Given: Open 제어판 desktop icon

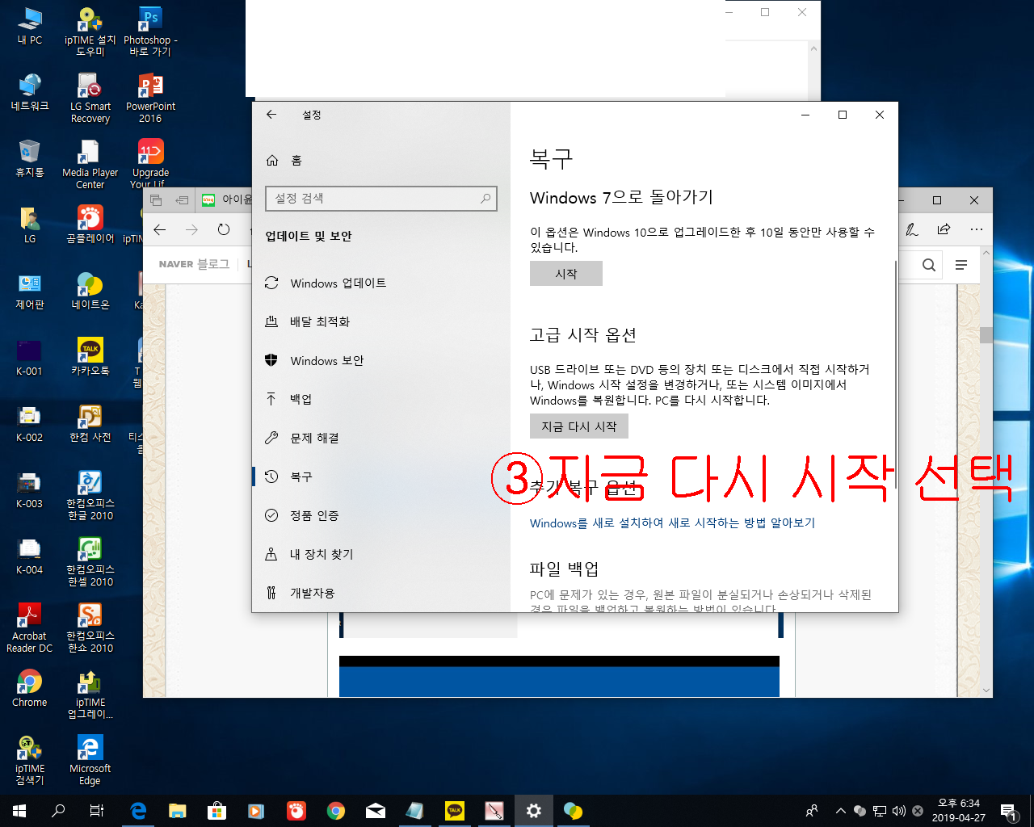Looking at the screenshot, I should [x=30, y=291].
